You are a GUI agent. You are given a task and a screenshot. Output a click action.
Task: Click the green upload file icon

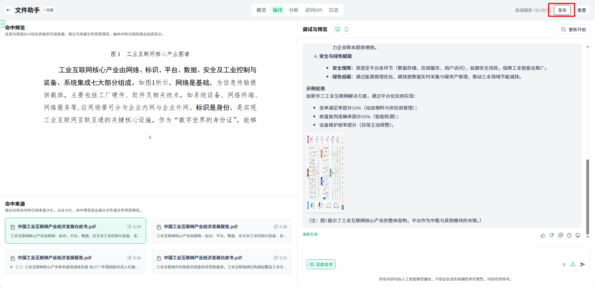coord(573,264)
